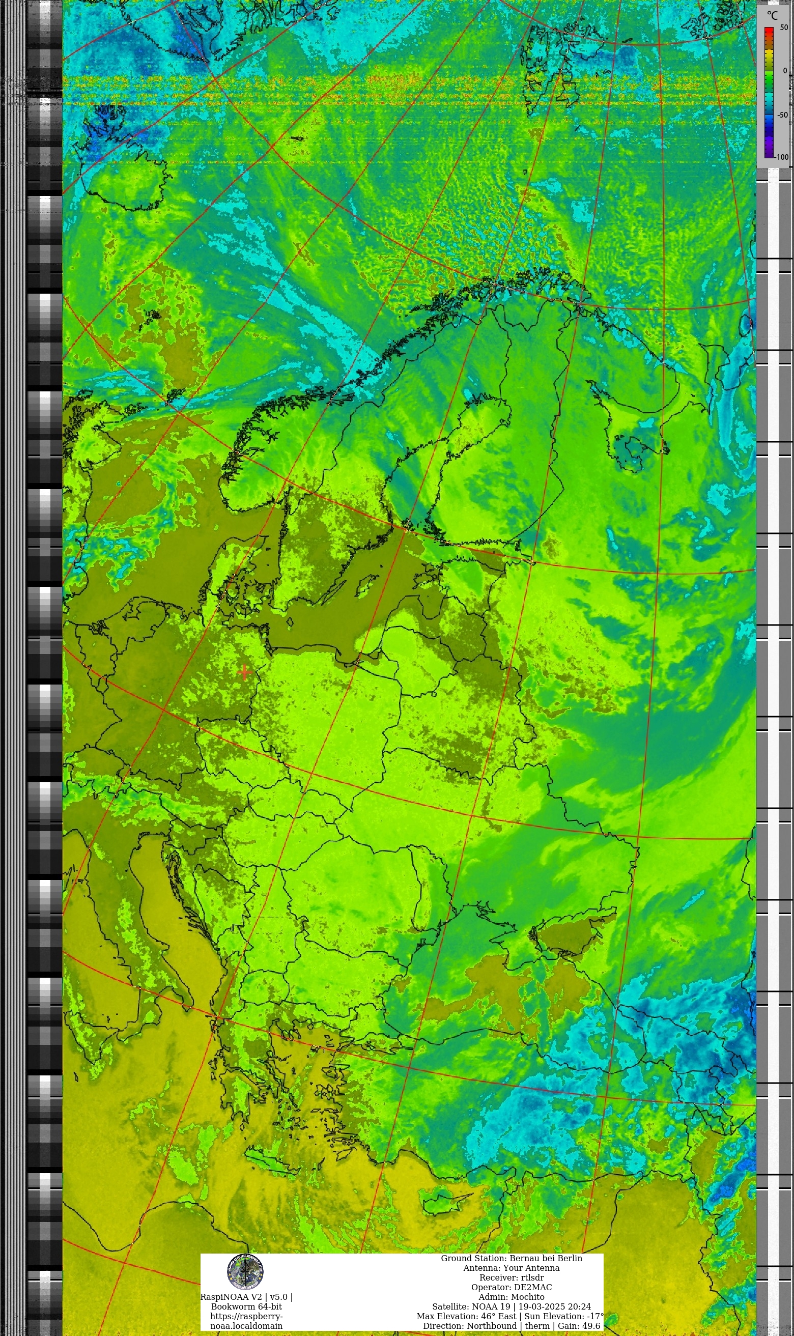
Task: Click the red cross ground station marker
Action: (244, 672)
